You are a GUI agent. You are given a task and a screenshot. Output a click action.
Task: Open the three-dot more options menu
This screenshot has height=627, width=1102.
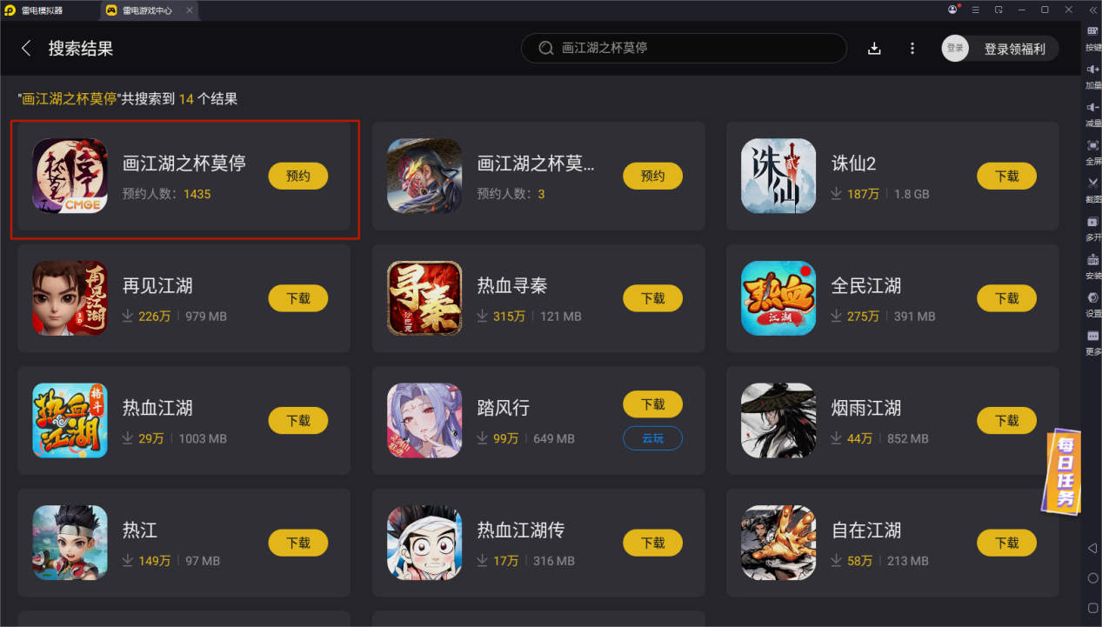point(912,49)
